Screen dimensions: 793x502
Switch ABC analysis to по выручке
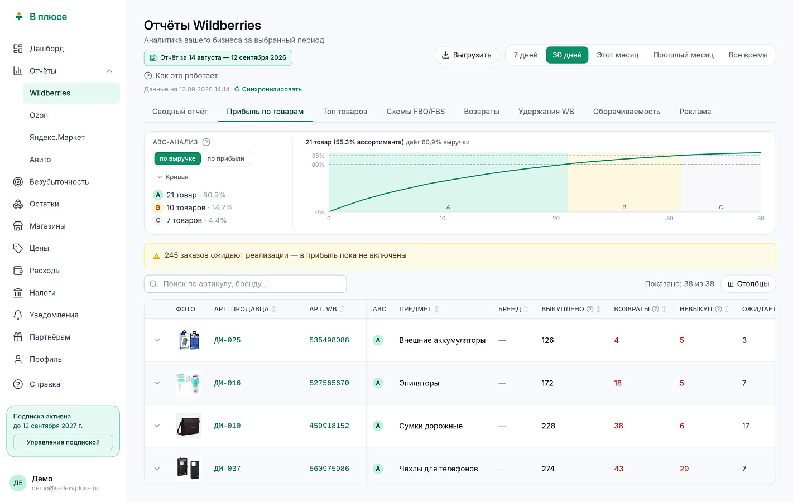[x=177, y=158]
